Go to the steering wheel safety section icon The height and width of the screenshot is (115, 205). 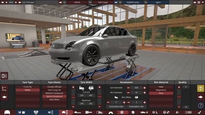(166, 112)
